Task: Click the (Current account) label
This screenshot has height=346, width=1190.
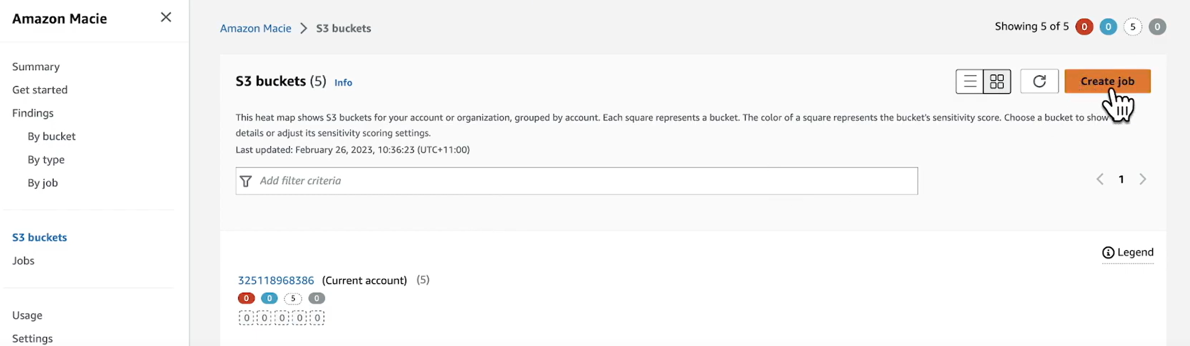Action: (x=364, y=280)
